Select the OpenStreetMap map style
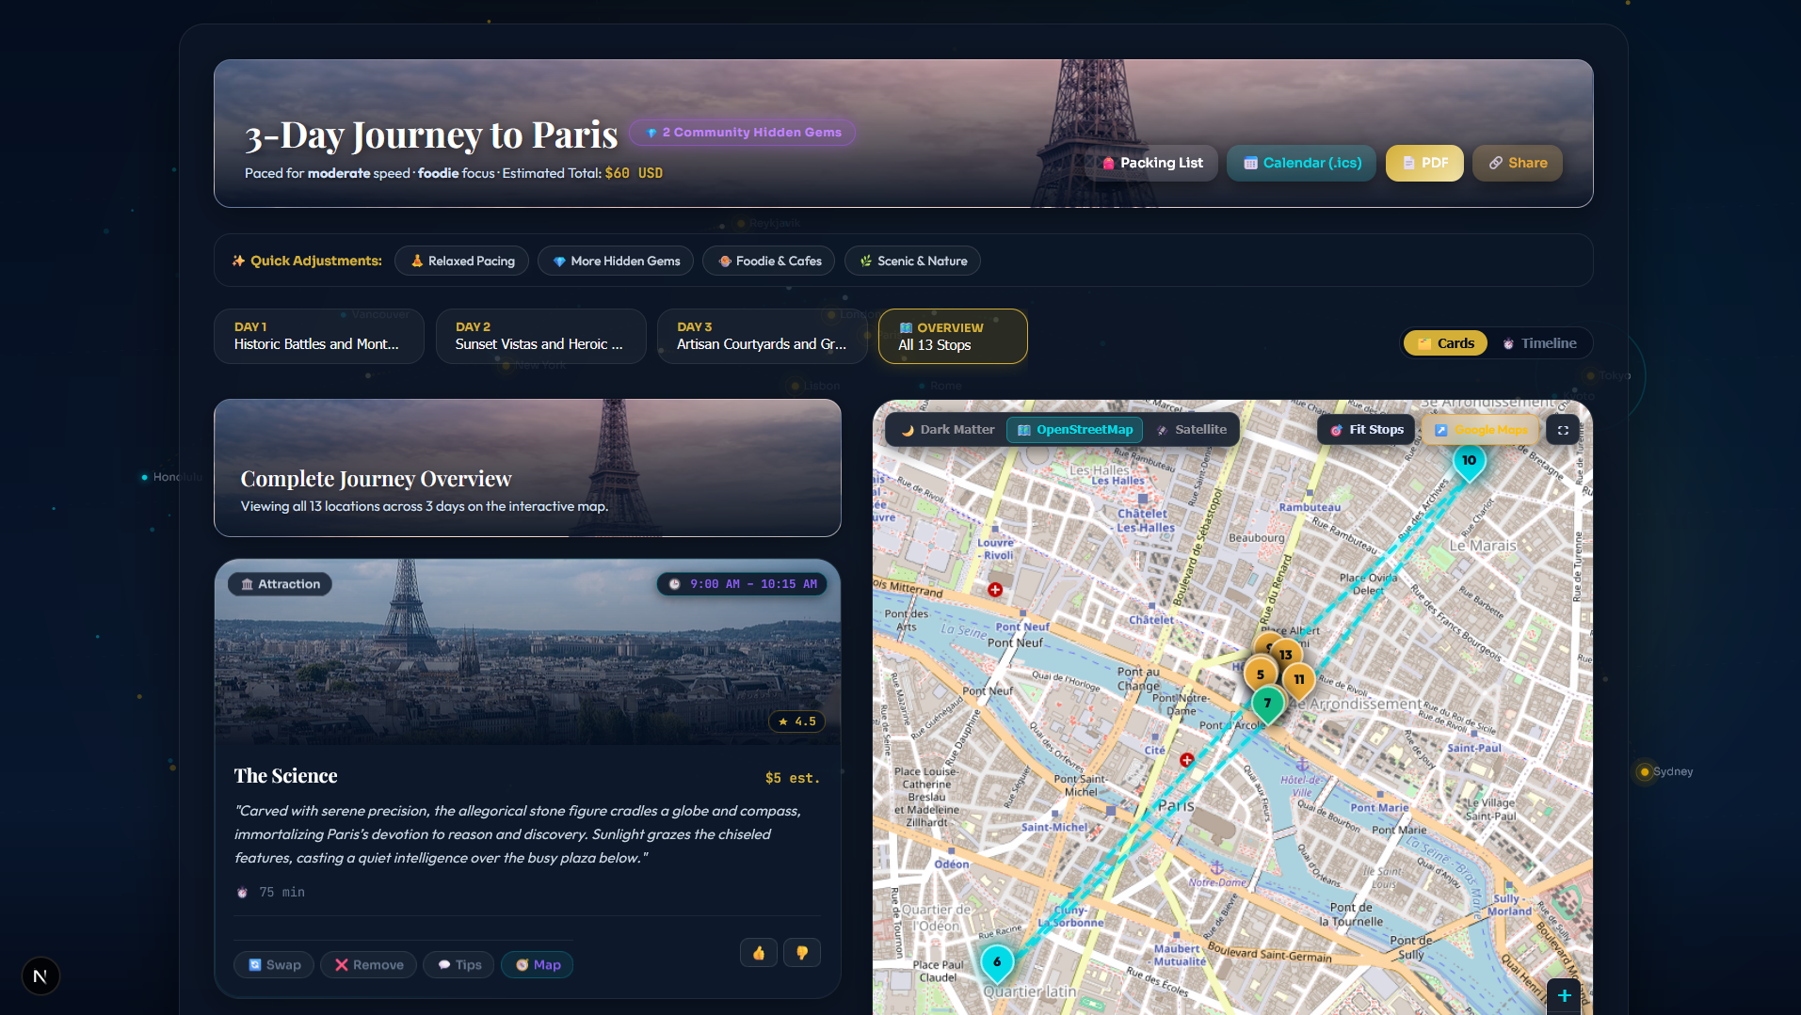Image resolution: width=1801 pixels, height=1015 pixels. tap(1075, 430)
